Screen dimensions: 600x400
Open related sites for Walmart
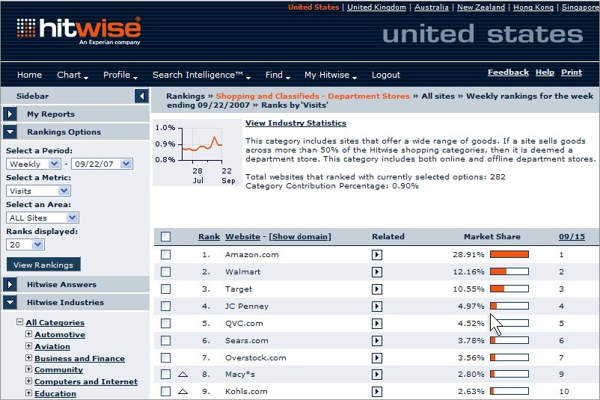[376, 272]
